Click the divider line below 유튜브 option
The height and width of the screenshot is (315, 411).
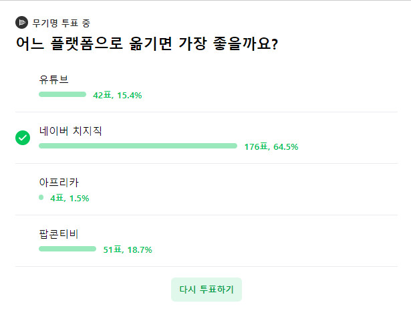207,112
